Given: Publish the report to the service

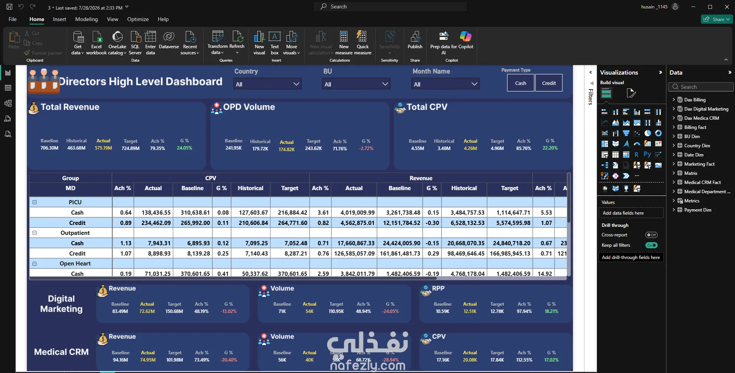Looking at the screenshot, I should 415,40.
